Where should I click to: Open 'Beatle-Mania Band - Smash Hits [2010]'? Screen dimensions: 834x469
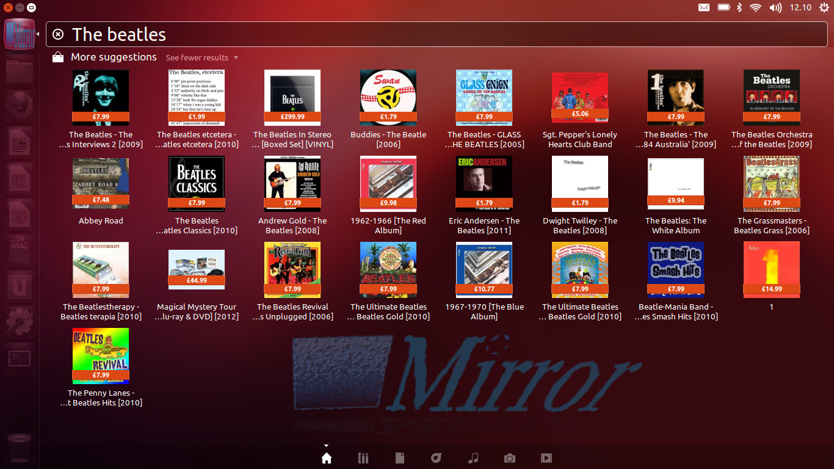pyautogui.click(x=676, y=281)
